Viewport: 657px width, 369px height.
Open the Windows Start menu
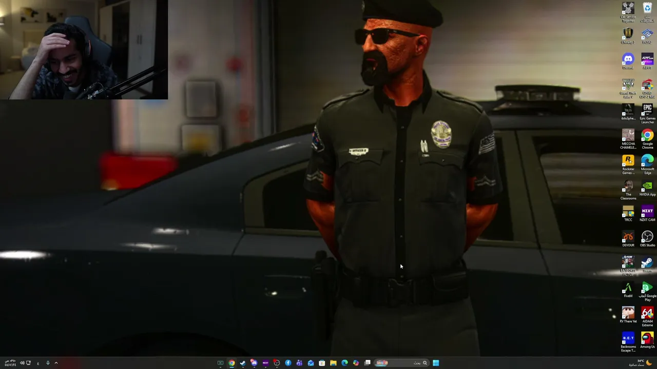436,363
